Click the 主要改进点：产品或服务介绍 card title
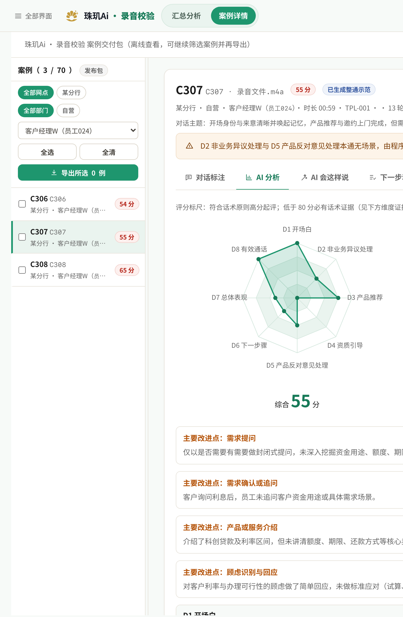403x617 pixels. coord(230,527)
